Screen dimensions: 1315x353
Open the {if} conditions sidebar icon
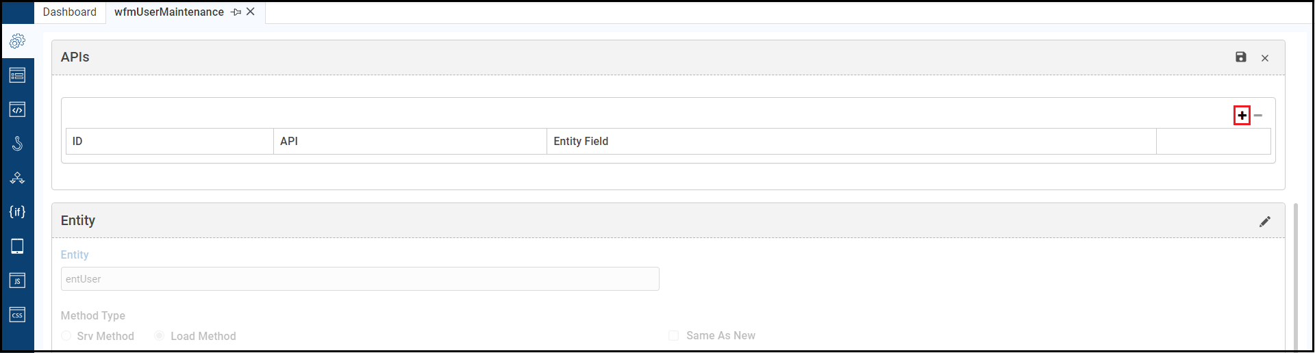17,212
